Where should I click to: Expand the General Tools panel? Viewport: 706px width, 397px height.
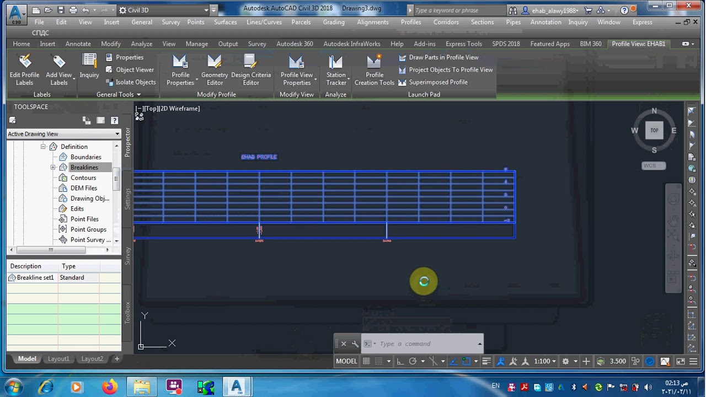[x=119, y=94]
